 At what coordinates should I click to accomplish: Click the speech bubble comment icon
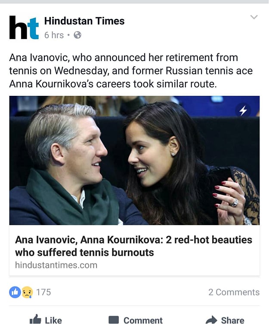point(114,320)
